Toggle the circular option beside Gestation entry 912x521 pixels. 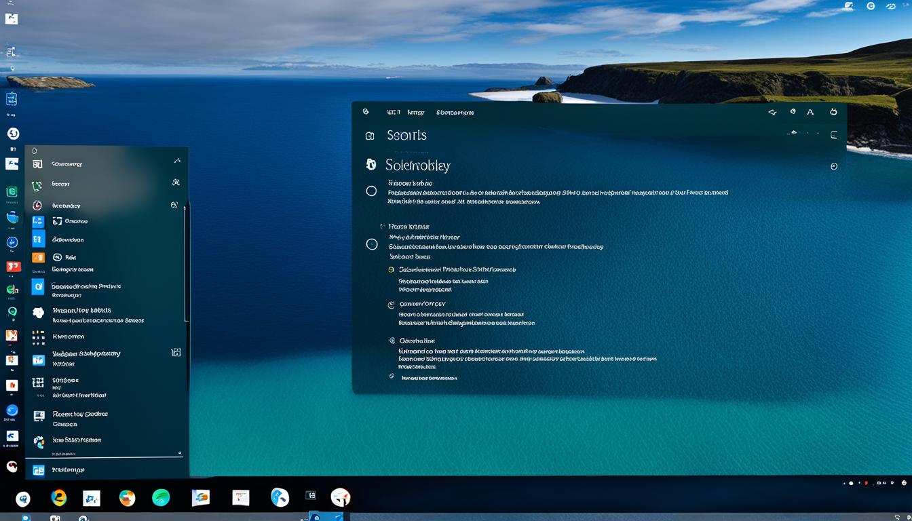[392, 341]
